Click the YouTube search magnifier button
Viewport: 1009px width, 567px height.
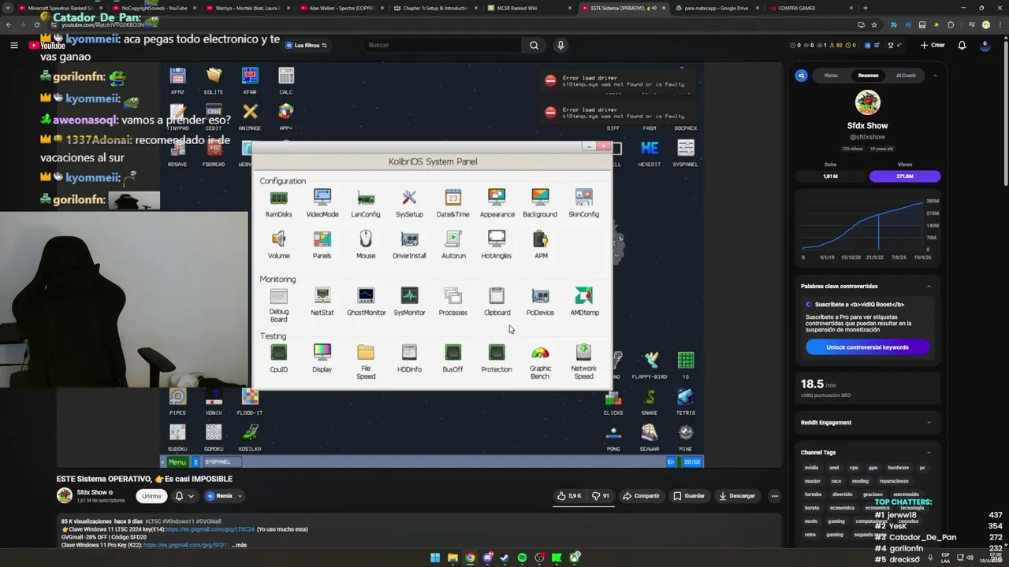(534, 45)
